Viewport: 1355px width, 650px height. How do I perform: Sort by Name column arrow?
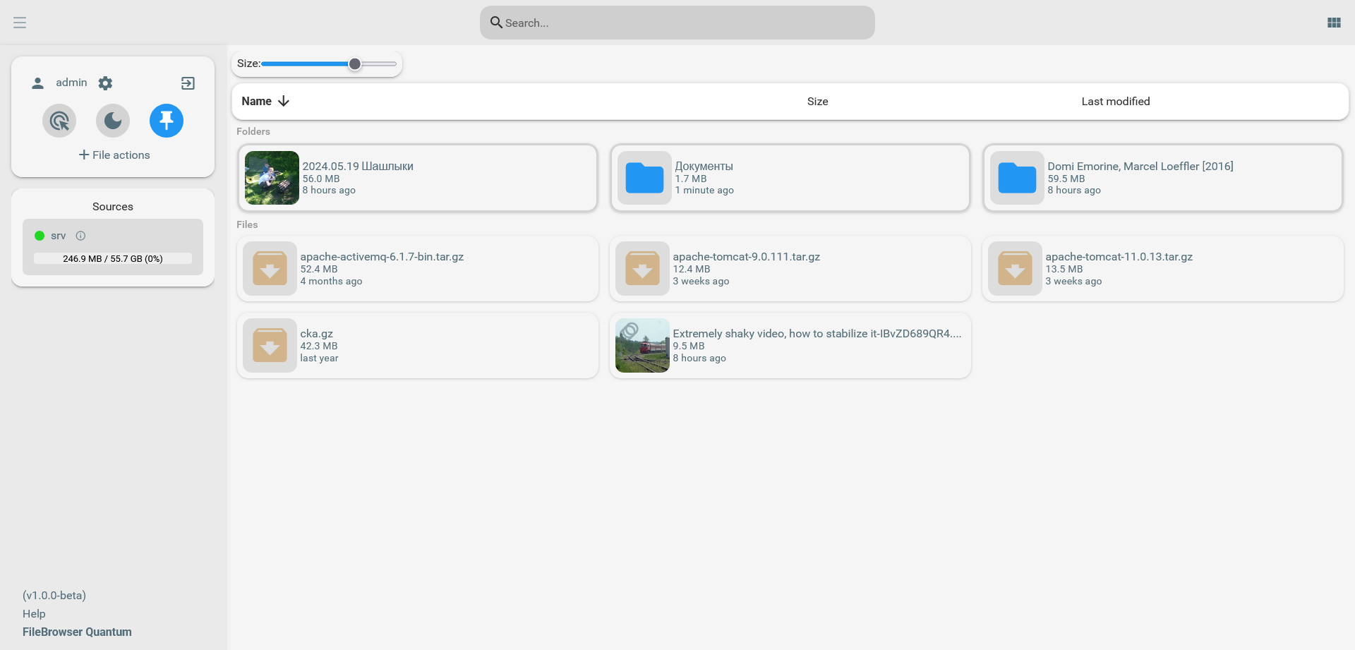(x=284, y=102)
